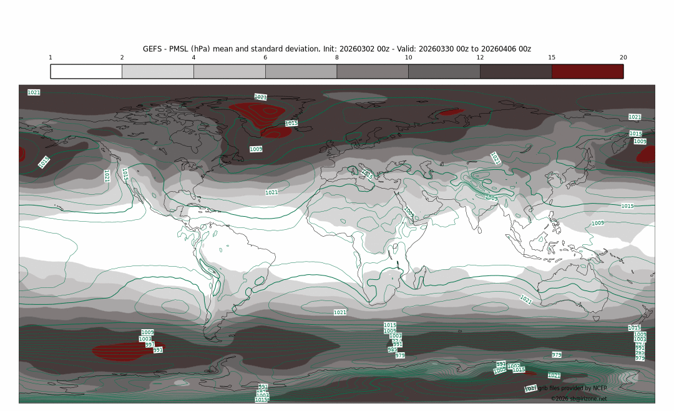The image size is (674, 411).
Task: Click the sb@irizone.net copyright text
Action: pos(578,399)
